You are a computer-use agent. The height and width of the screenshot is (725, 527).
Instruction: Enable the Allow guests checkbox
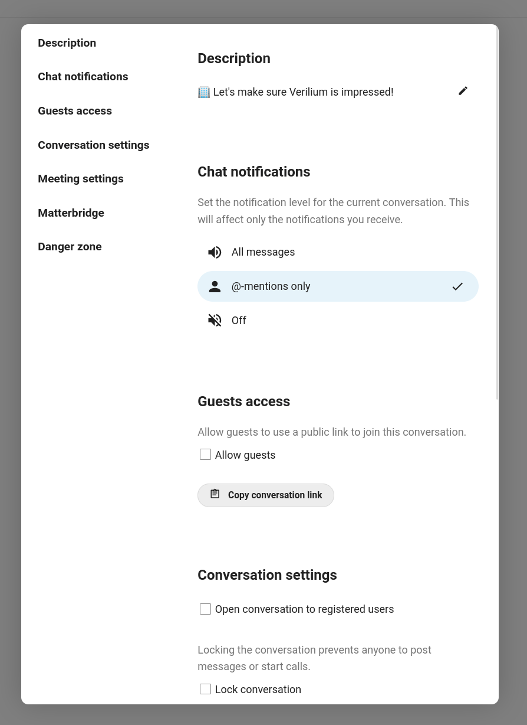point(205,455)
